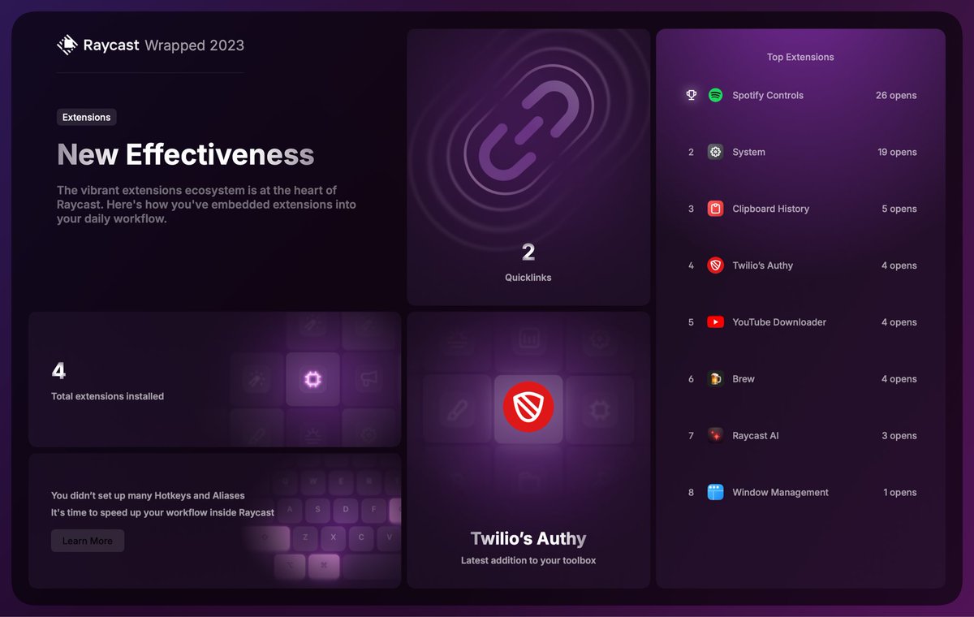Click the Raycast Wrapped 2023 title
This screenshot has height=617, width=974.
tap(163, 45)
